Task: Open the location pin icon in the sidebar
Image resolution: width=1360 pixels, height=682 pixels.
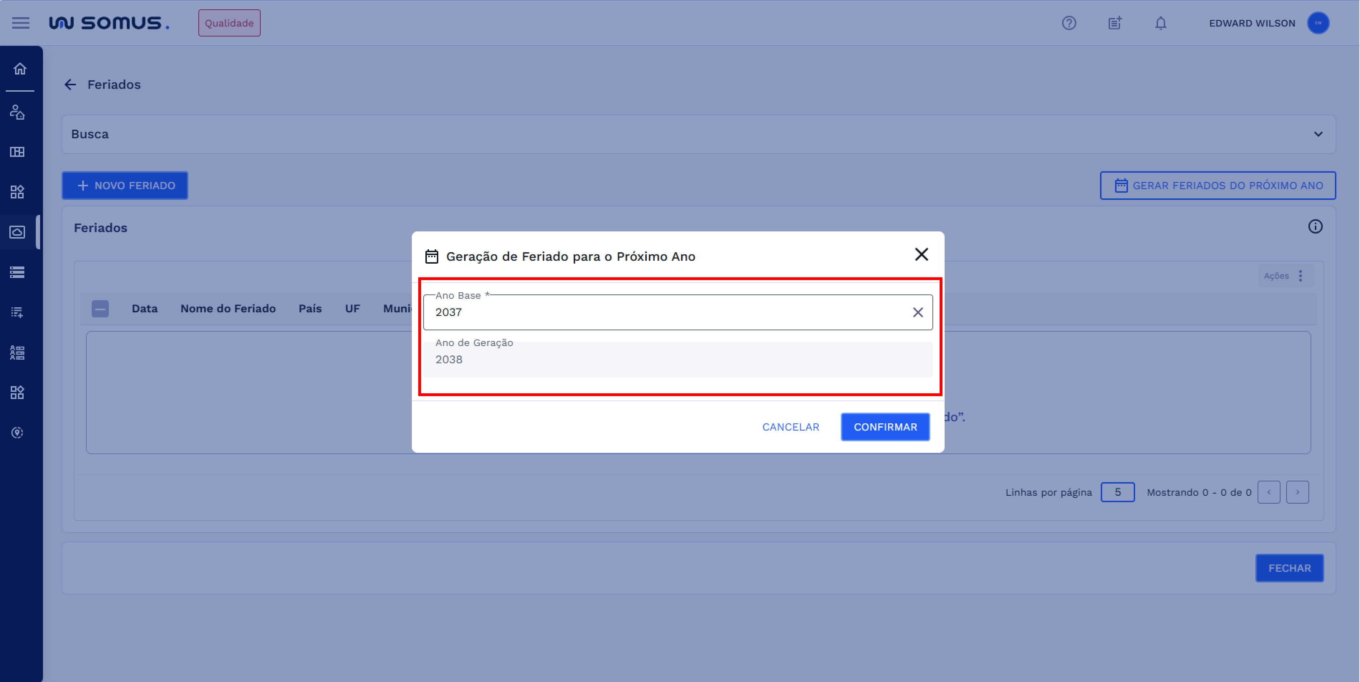Action: [18, 433]
